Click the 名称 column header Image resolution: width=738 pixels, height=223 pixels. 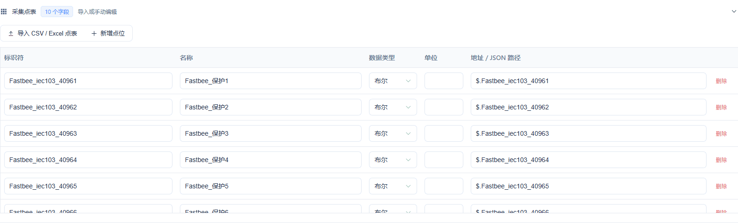click(x=186, y=58)
